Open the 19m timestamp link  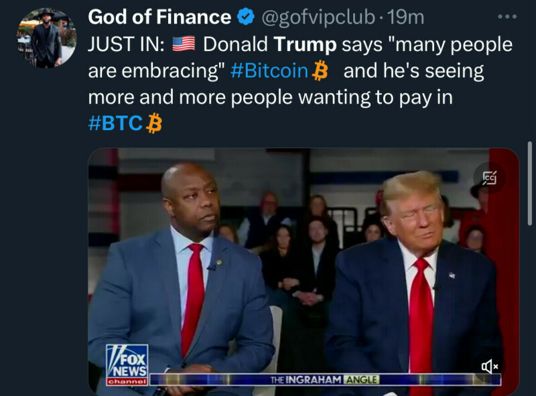(402, 17)
